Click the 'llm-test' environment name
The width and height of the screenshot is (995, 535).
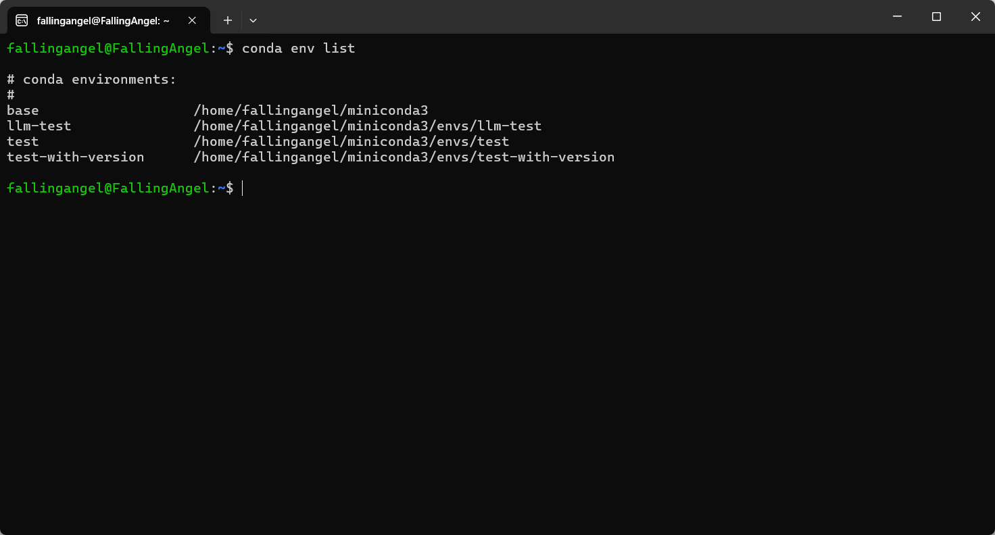[x=39, y=126]
